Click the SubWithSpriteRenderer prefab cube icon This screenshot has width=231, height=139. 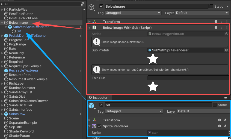click(10, 27)
